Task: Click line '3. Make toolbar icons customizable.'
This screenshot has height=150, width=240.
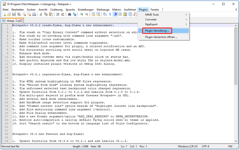Action: [x=44, y=39]
